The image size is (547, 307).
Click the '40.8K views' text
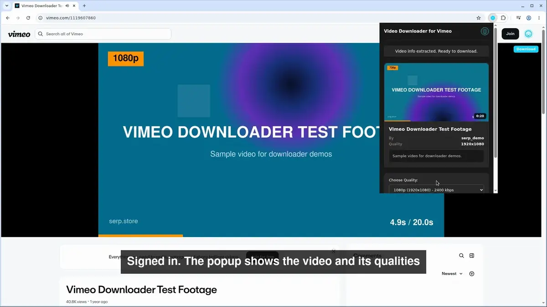point(76,302)
